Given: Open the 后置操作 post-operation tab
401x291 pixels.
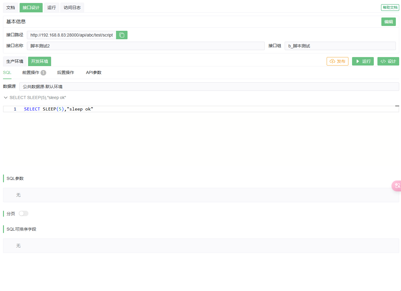Looking at the screenshot, I should pos(65,72).
